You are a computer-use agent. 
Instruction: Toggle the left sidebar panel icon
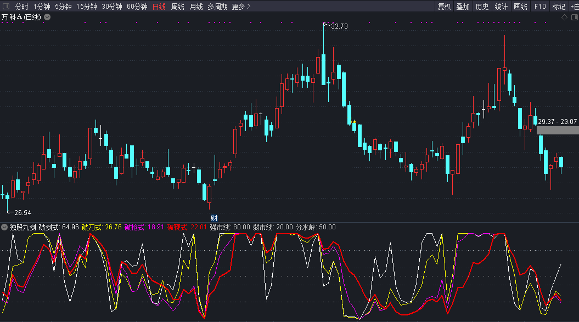(6, 6)
